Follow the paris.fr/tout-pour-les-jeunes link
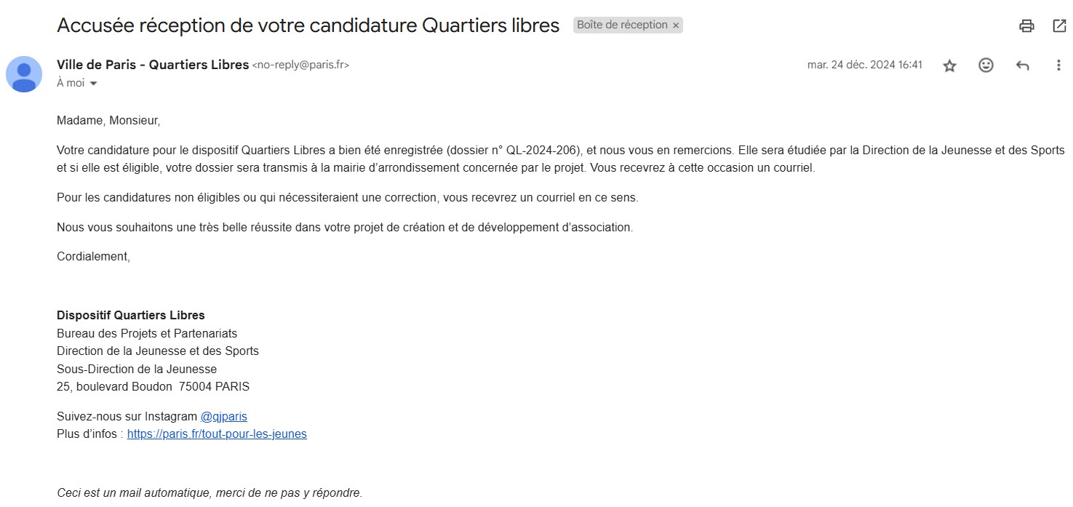 [x=217, y=434]
